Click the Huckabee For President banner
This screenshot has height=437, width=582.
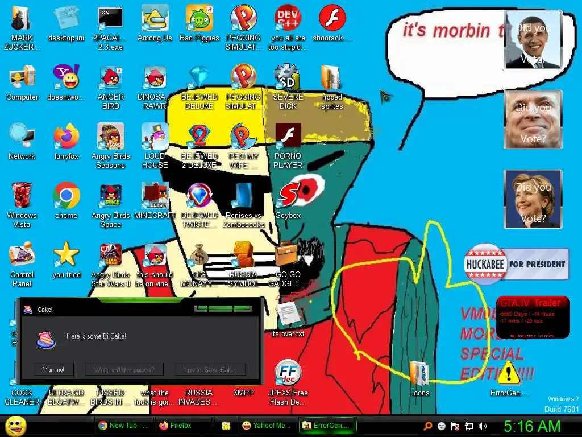pos(516,264)
